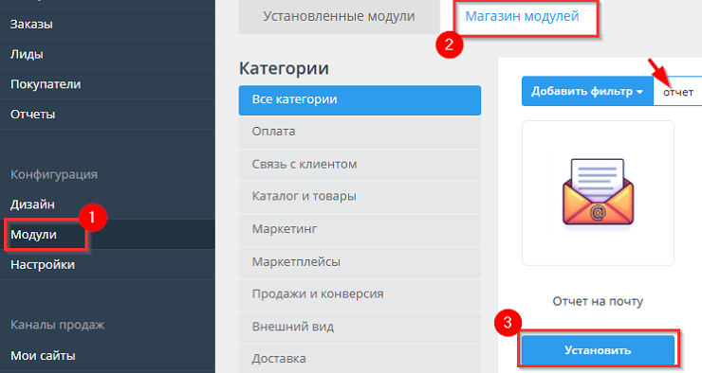Filter by Внешний вид category
Image resolution: width=702 pixels, height=373 pixels.
(360, 327)
